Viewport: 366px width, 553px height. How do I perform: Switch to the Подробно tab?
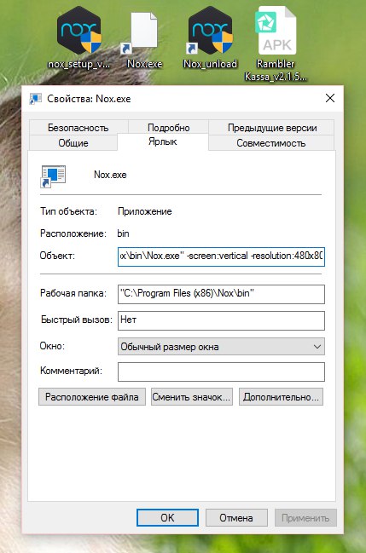pyautogui.click(x=169, y=127)
